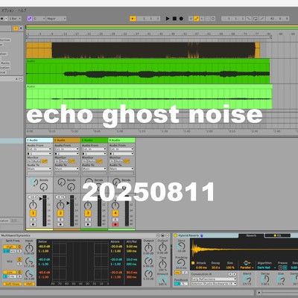Select the 4 Audio track header
The width and height of the screenshot is (298, 298).
click(x=121, y=140)
